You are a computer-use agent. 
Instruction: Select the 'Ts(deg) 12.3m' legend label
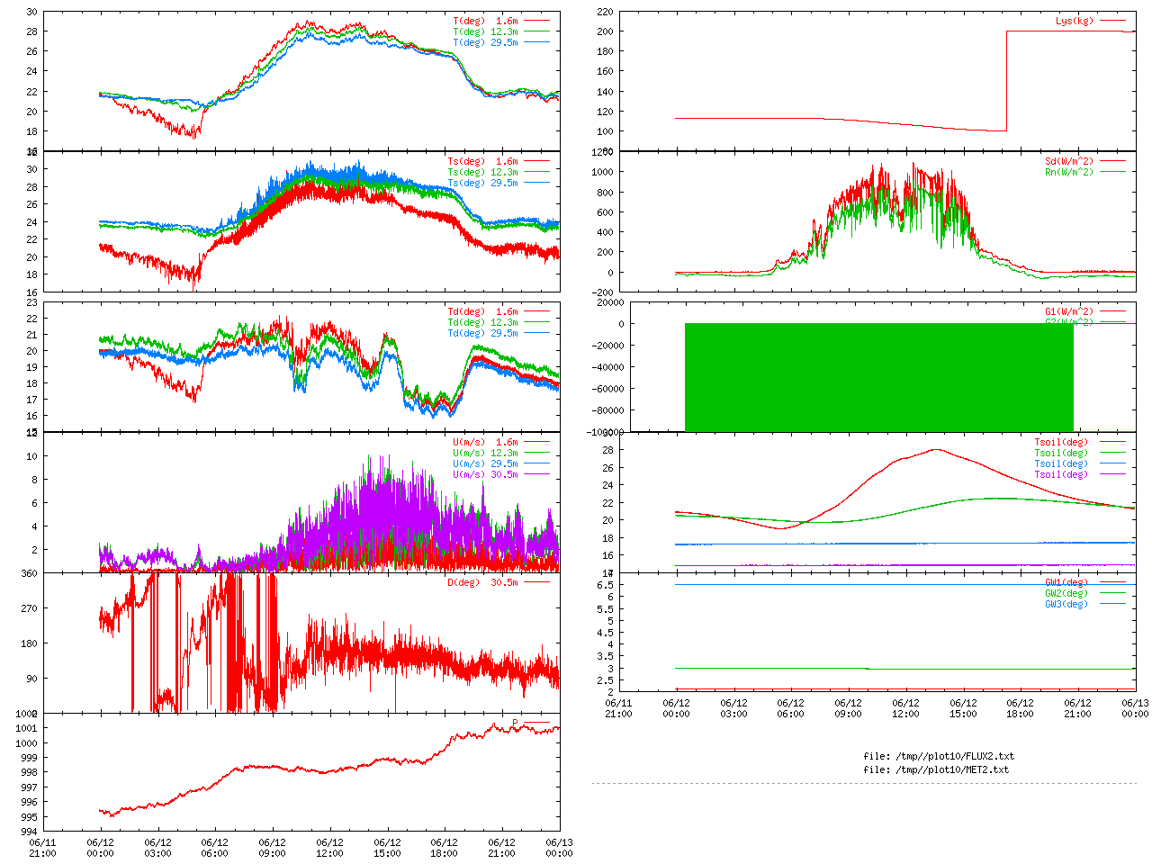click(482, 172)
